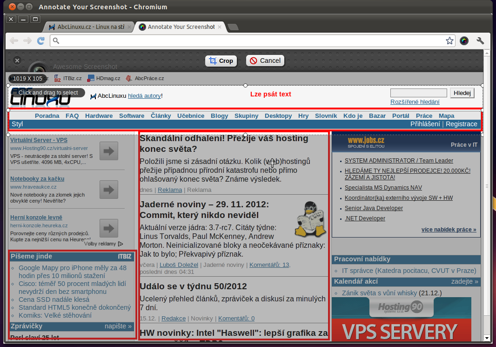
Task: Click the page scrollbar up arrow
Action: pyautogui.click(x=487, y=53)
